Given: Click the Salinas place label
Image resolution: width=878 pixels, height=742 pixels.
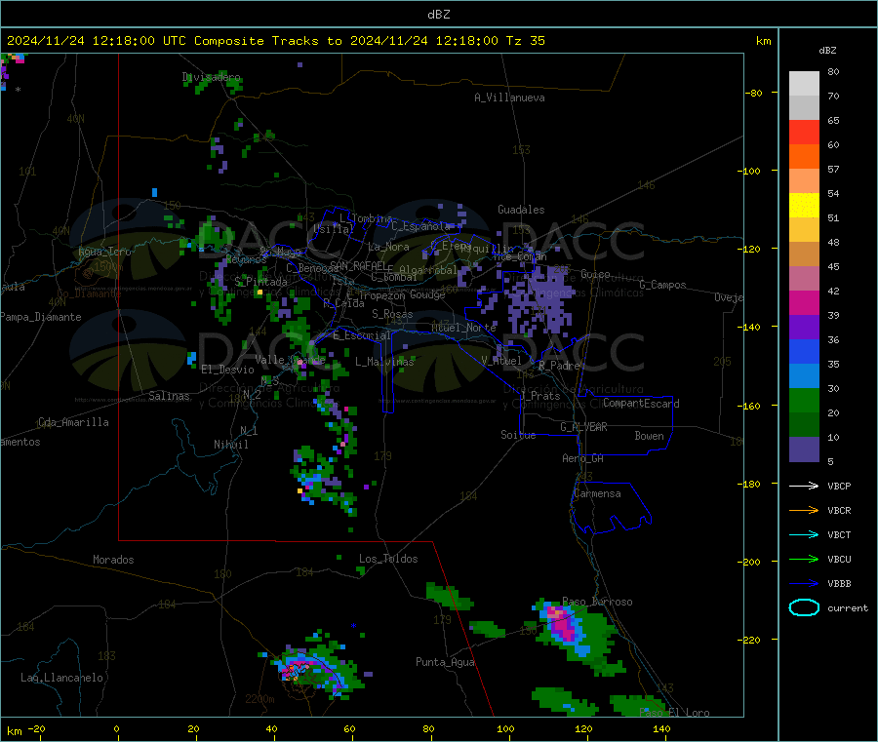Looking at the screenshot, I should (169, 396).
